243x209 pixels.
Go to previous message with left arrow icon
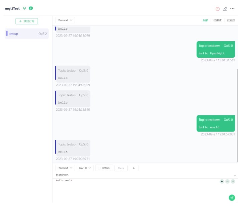pyautogui.click(x=222, y=181)
